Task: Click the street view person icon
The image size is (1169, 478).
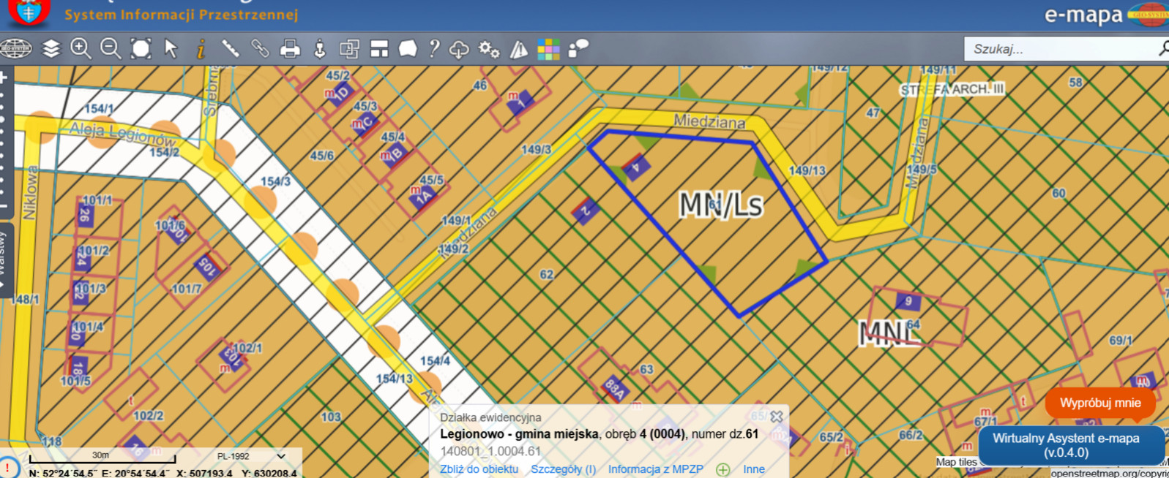Action: tap(320, 49)
